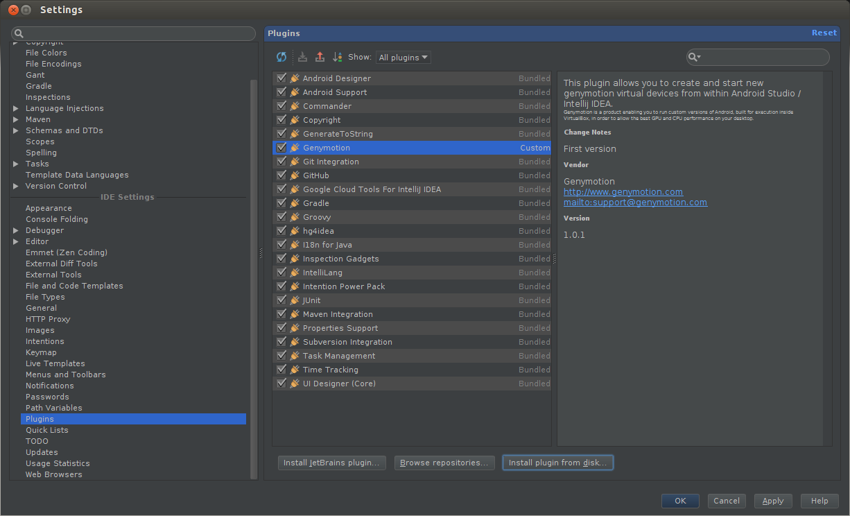Viewport: 850px width, 516px height.
Task: Expand the Maven settings node
Action: click(x=16, y=119)
